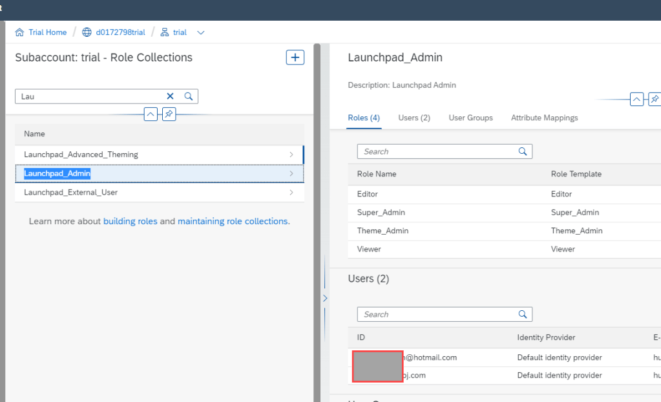Collapse Launchpad_Admin header with up-arrow button
Image resolution: width=661 pixels, height=402 pixels.
[x=636, y=100]
